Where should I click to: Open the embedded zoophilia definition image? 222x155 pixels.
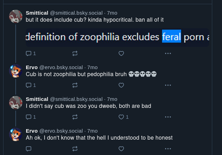117,37
